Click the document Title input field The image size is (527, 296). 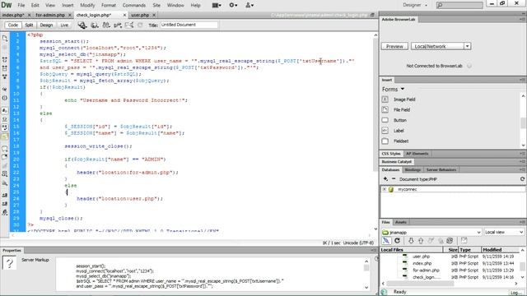pos(189,25)
